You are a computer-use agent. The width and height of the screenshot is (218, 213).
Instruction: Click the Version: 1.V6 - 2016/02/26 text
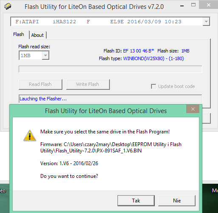(69, 163)
